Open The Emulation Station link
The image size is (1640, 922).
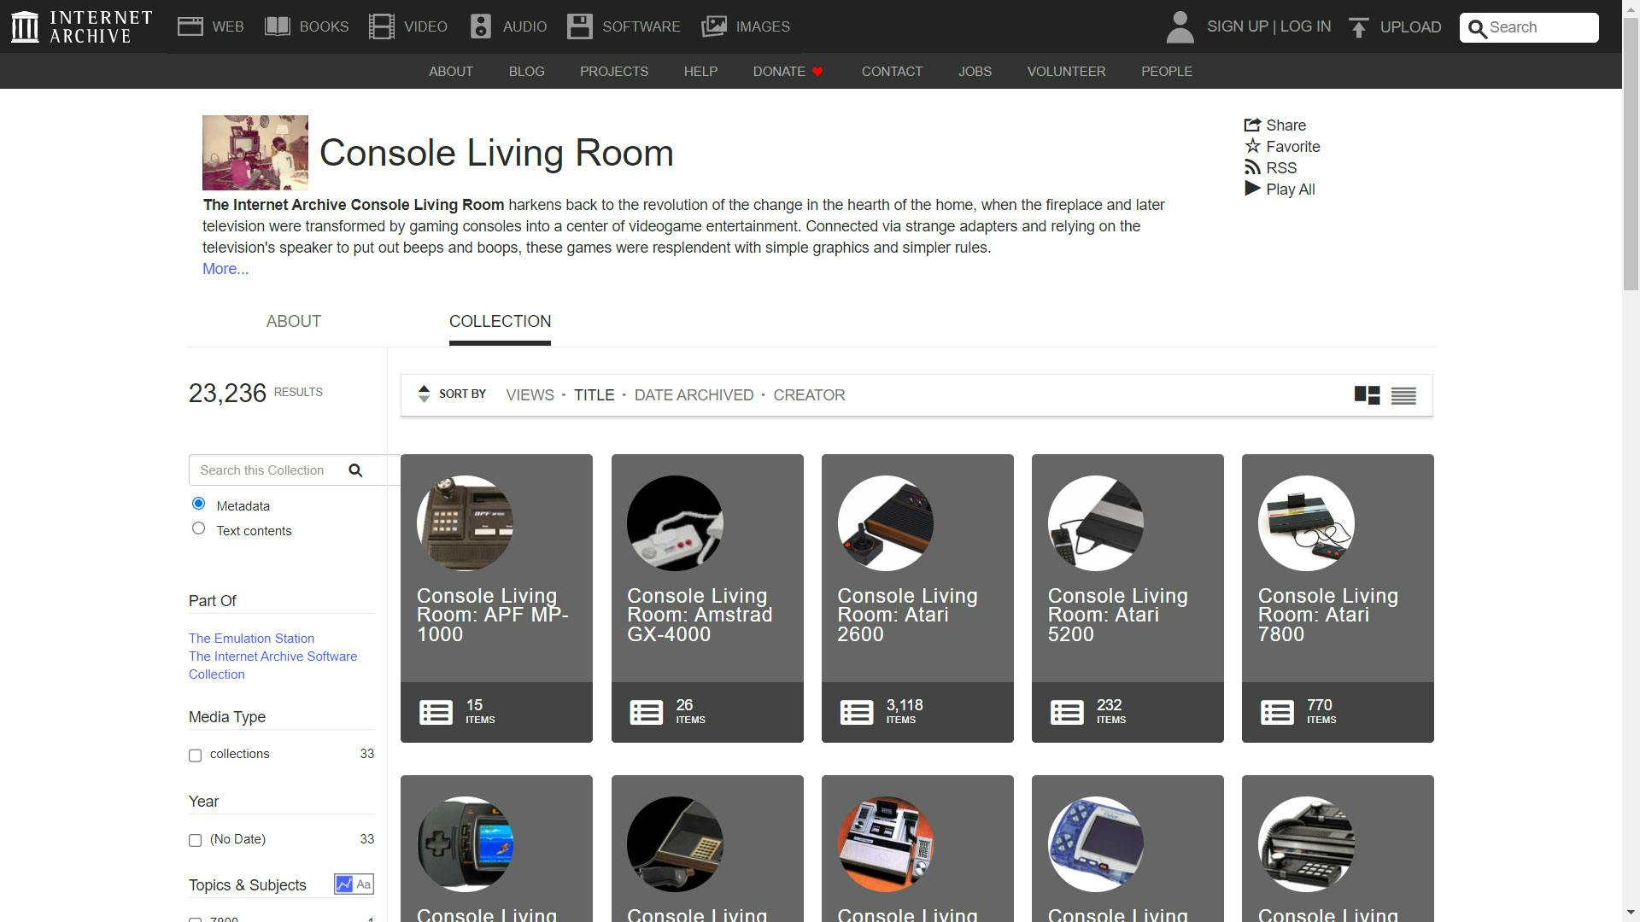pyautogui.click(x=251, y=639)
